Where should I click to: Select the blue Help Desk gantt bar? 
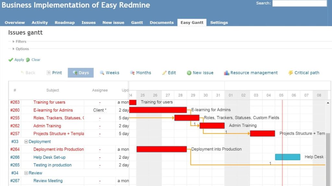tap(288, 157)
